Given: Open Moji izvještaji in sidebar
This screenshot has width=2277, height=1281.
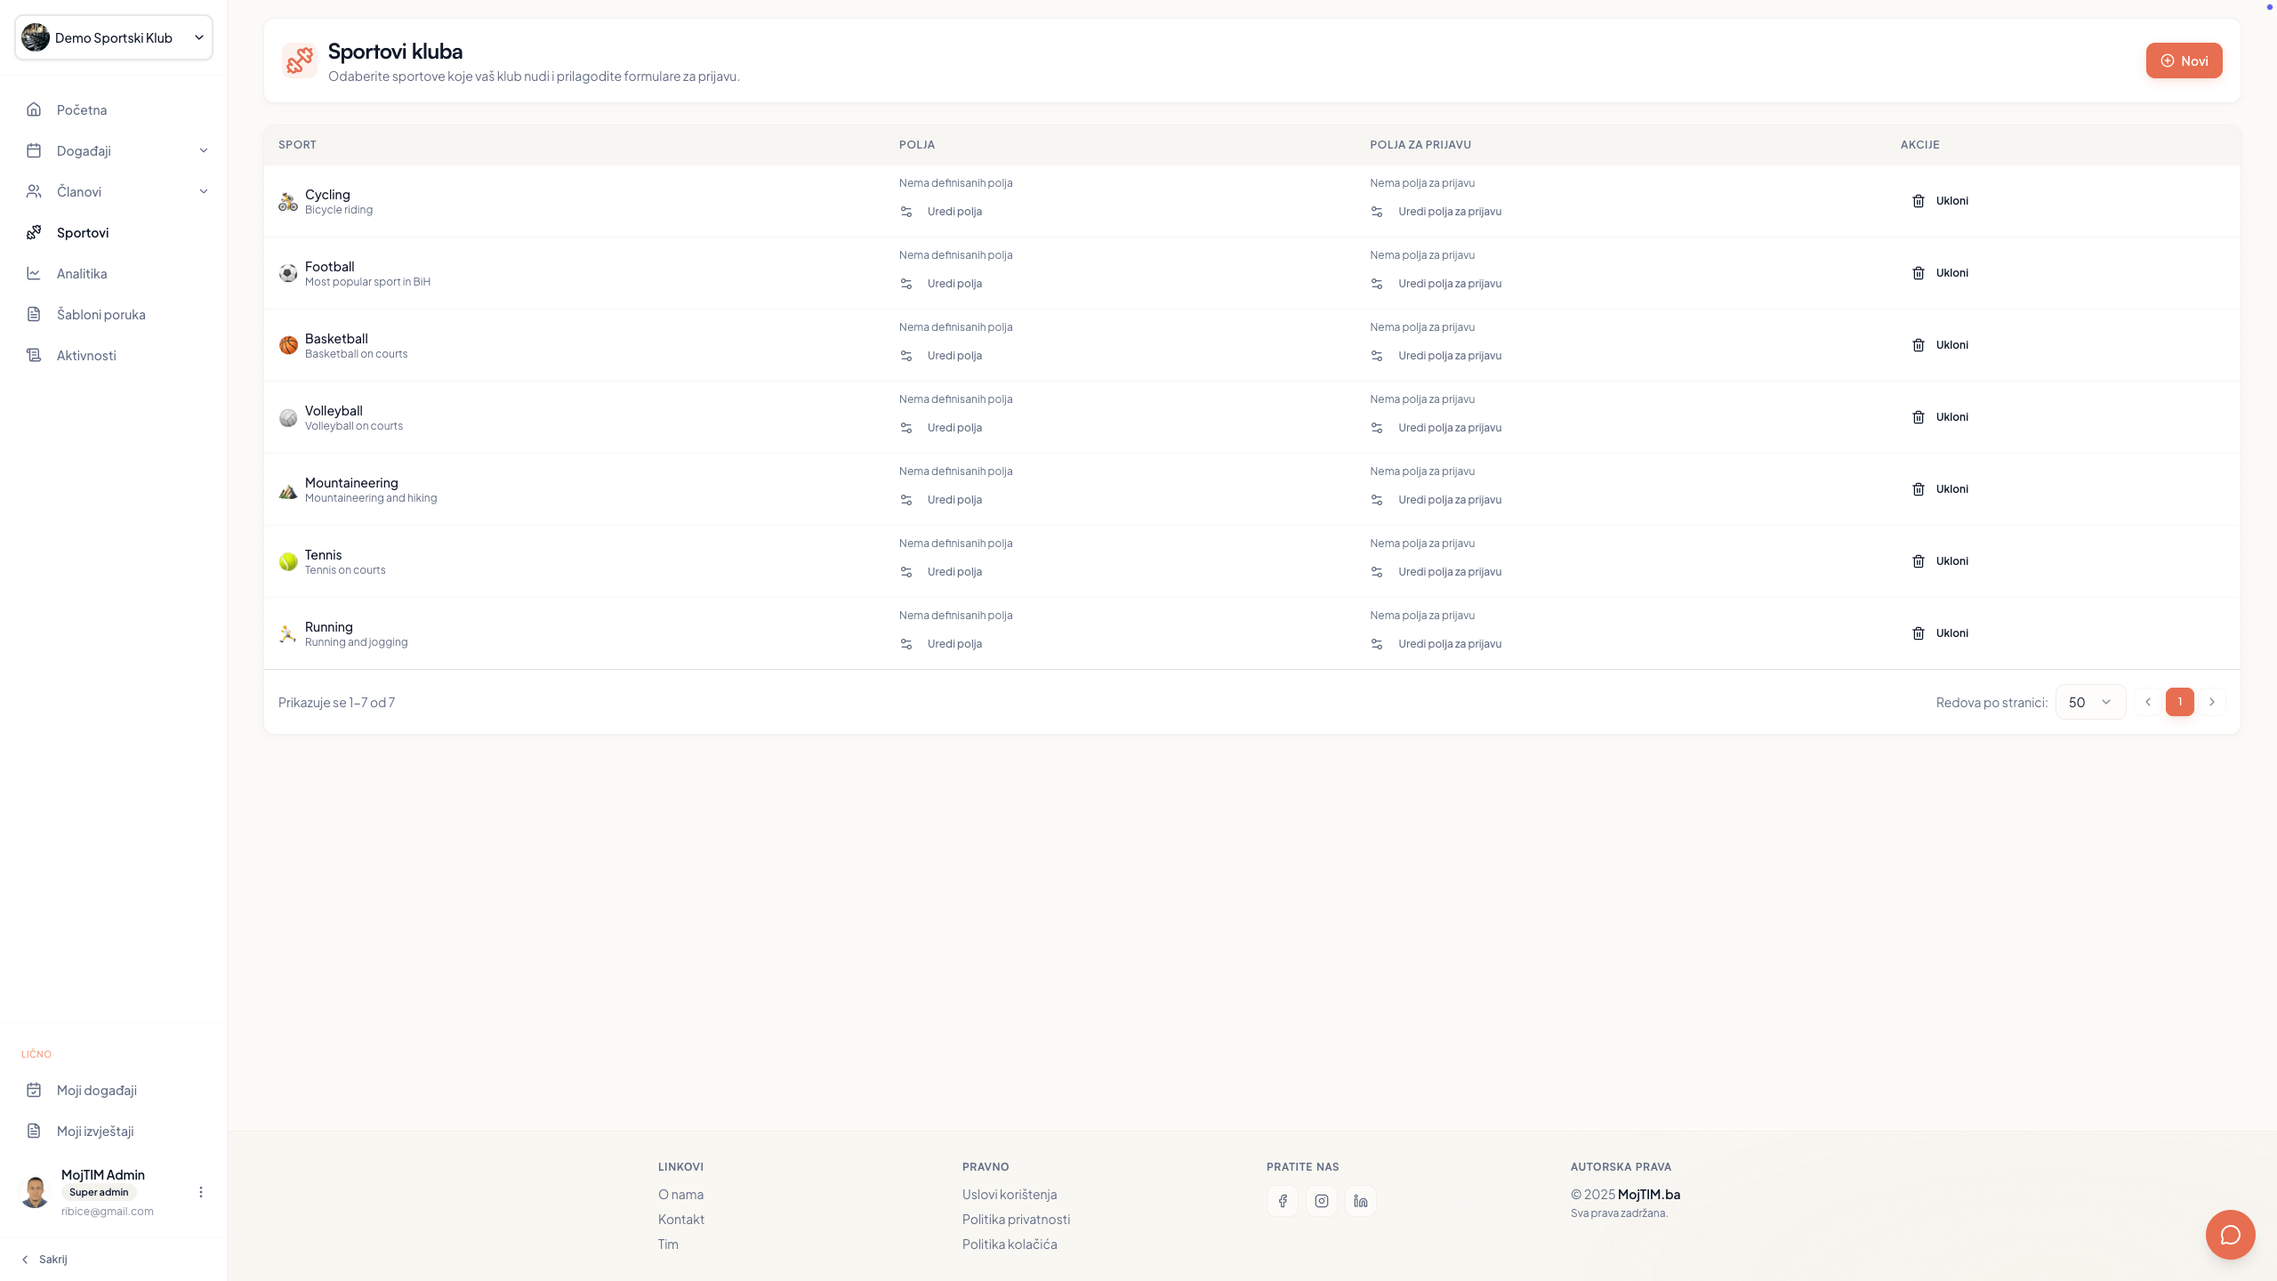Looking at the screenshot, I should click(95, 1131).
